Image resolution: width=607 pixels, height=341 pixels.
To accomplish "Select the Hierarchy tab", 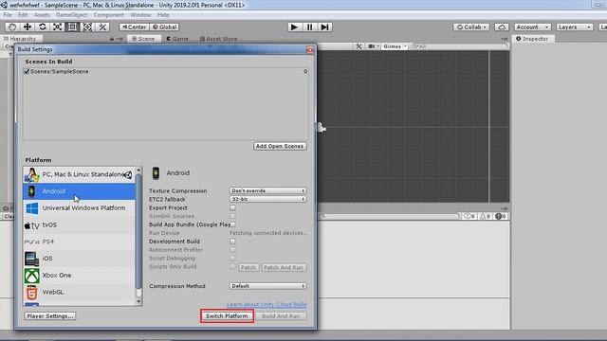I will tap(19, 39).
